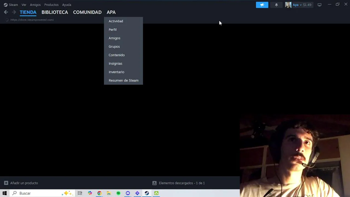Screen dimensions: 350x197
Task: Click the add product plus icon
Action: coord(6,183)
